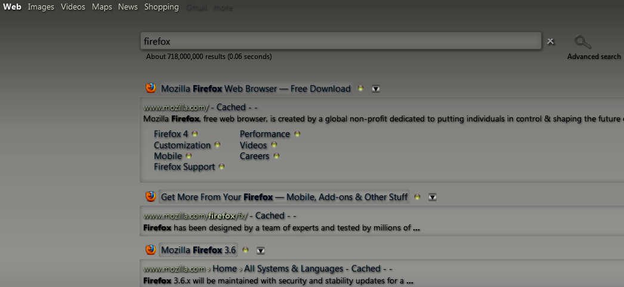Open Cached link for mozilla.com/firefox/fx/ result

pos(270,216)
